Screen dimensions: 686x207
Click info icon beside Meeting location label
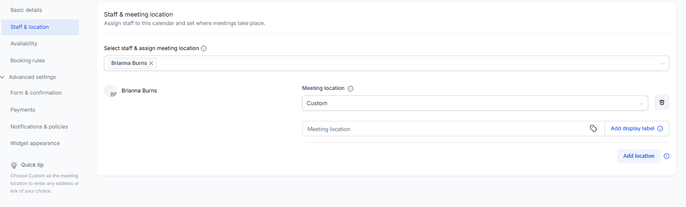350,89
